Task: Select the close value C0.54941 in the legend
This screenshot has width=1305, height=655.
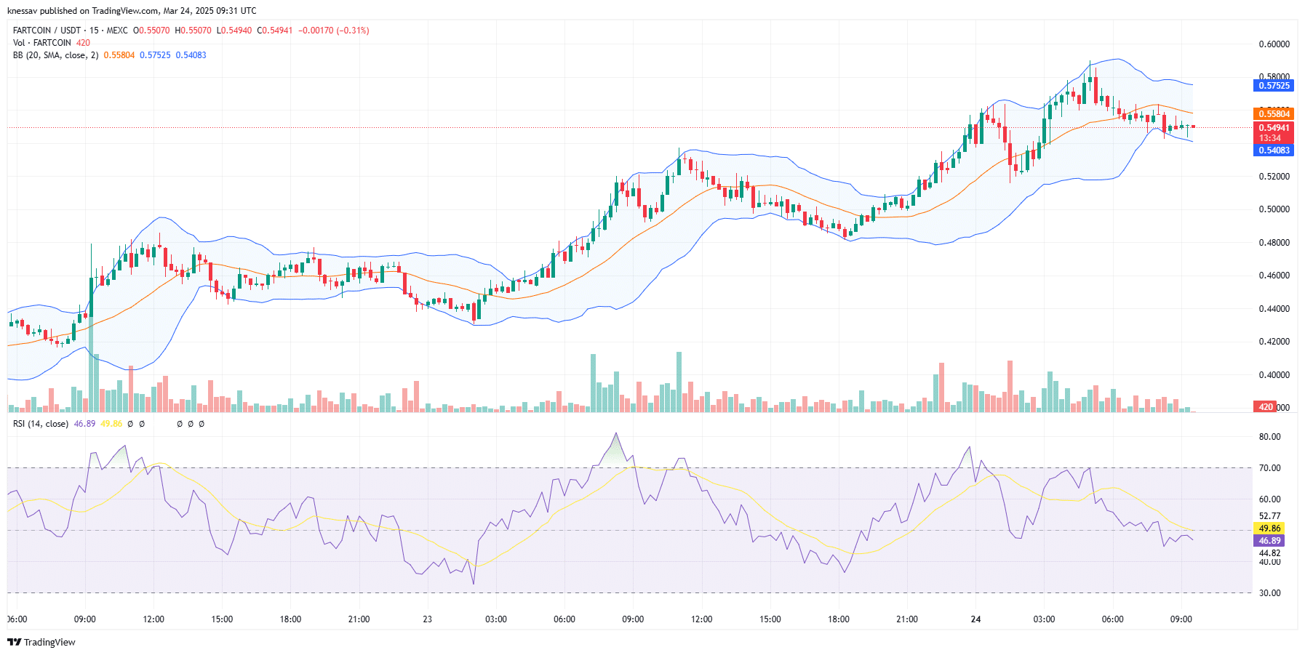Action: [275, 31]
